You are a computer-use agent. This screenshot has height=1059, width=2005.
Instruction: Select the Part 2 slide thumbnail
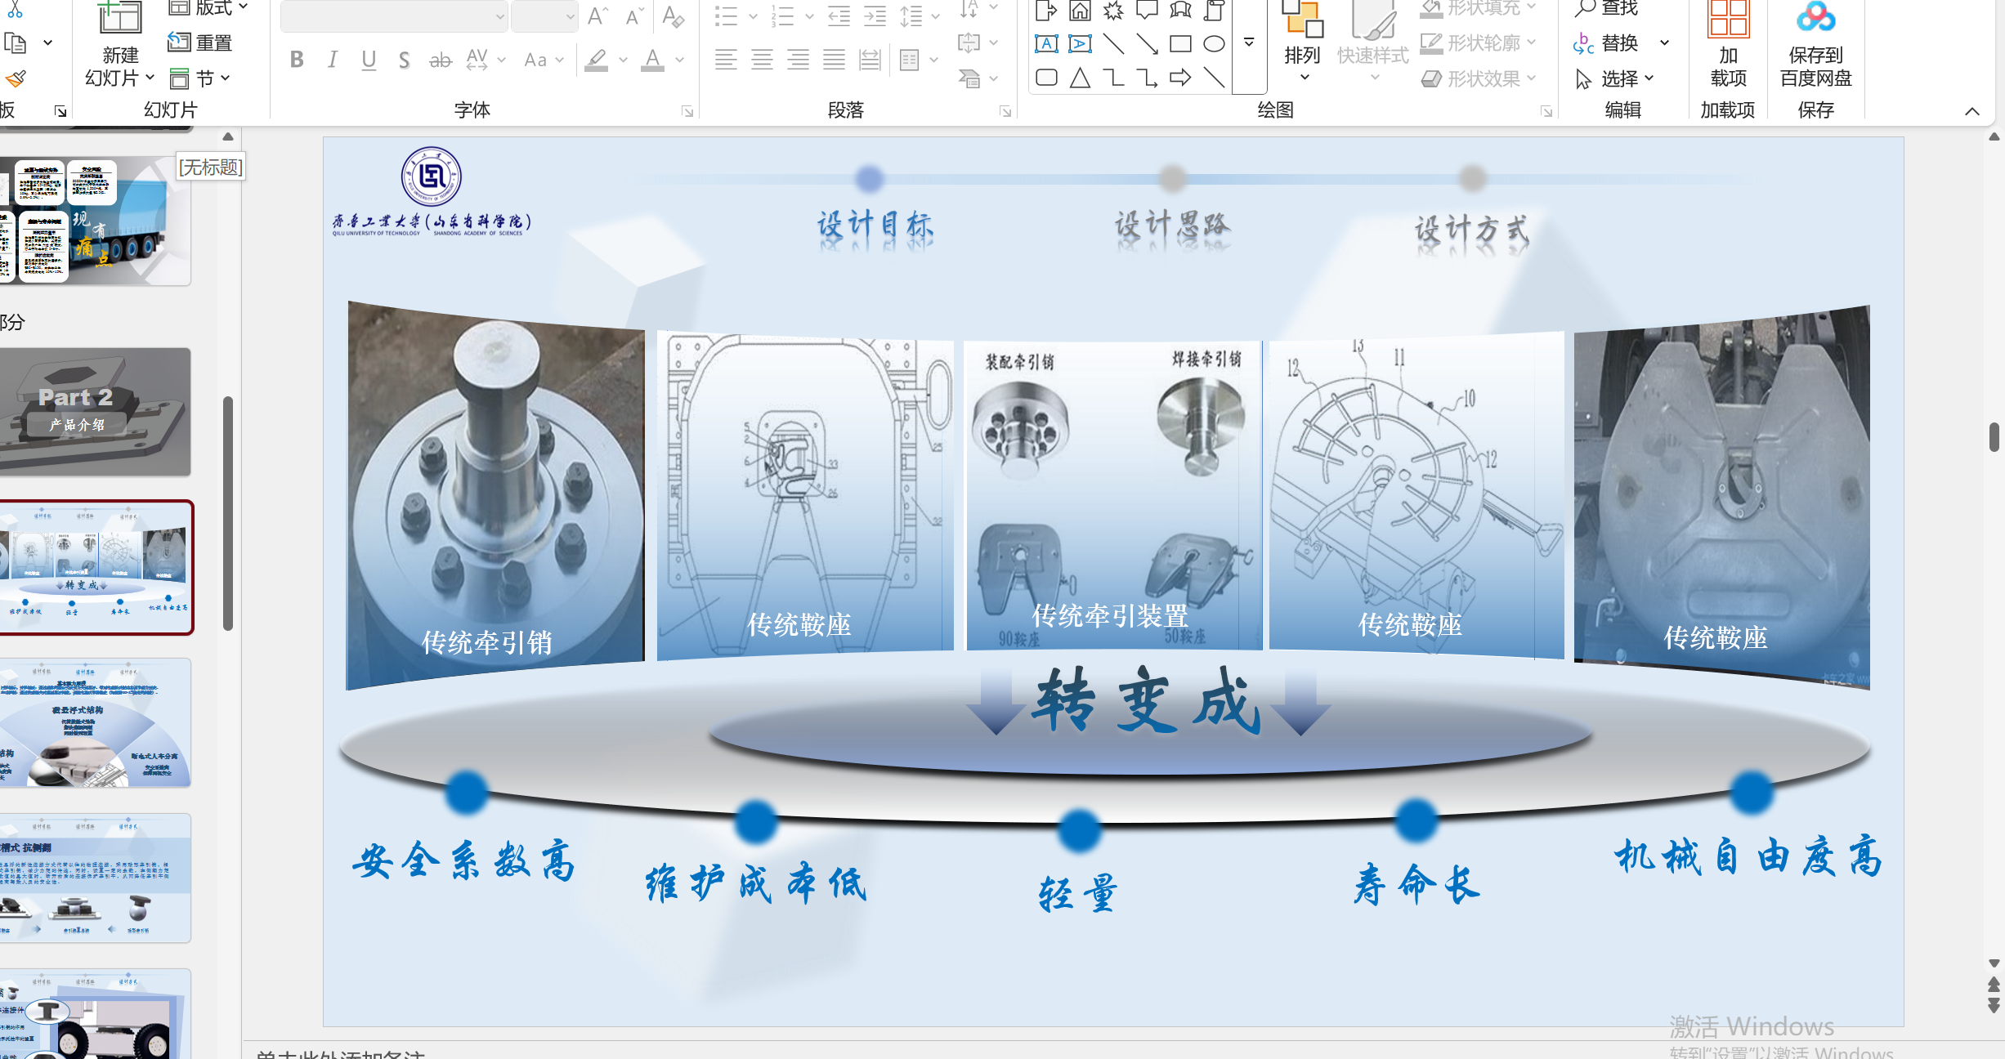click(96, 413)
